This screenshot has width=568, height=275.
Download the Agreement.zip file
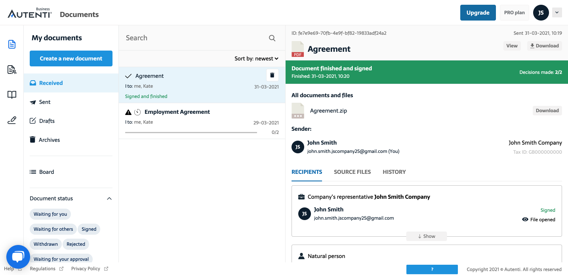click(x=547, y=111)
